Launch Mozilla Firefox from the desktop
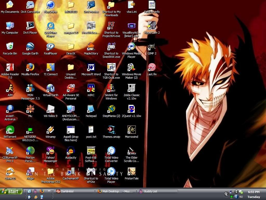Image resolution: width=266 pixels, height=200 pixels. pos(30,70)
